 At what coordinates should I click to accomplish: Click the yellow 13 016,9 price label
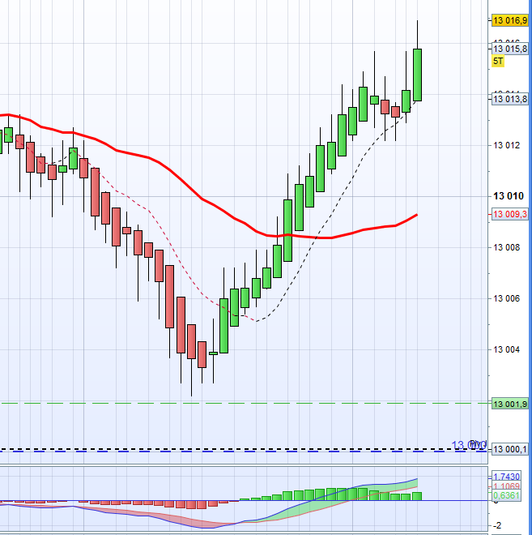click(509, 20)
